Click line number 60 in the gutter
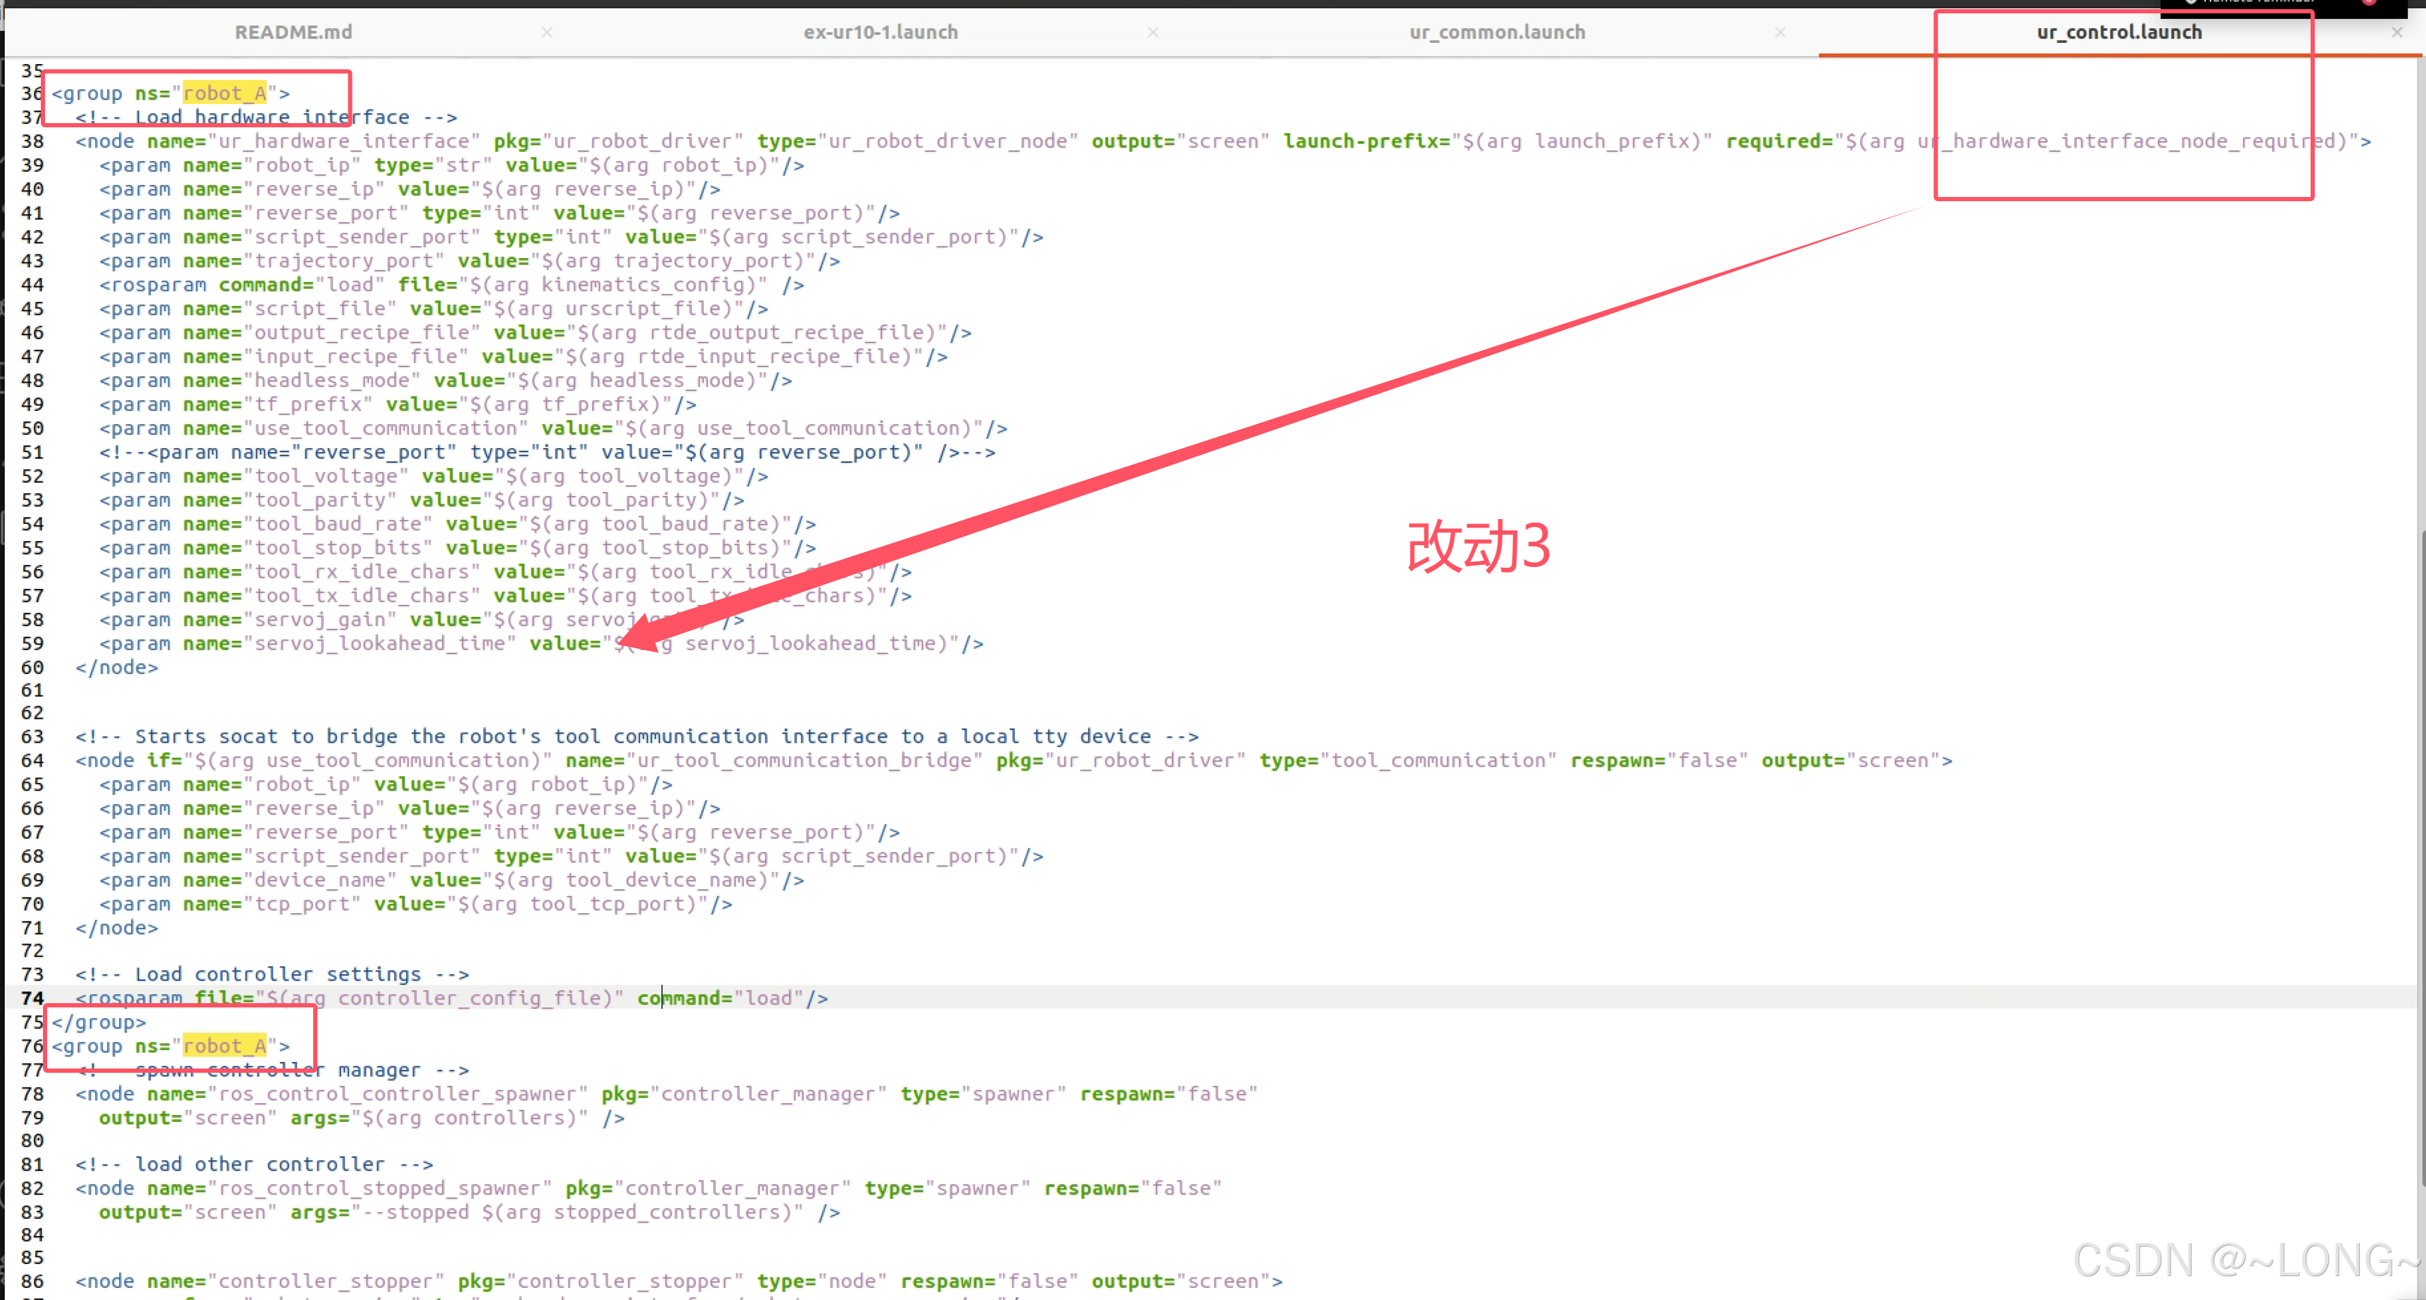 (x=32, y=668)
